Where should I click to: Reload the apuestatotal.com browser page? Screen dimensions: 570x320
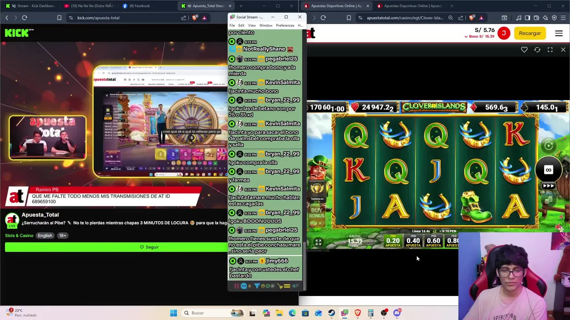323,18
